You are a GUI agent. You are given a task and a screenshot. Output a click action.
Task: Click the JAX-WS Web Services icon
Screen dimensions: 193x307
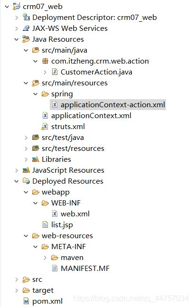point(26,28)
